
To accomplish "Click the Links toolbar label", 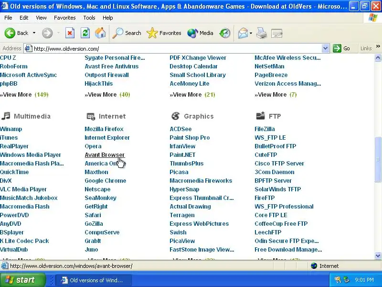I will tap(366, 48).
